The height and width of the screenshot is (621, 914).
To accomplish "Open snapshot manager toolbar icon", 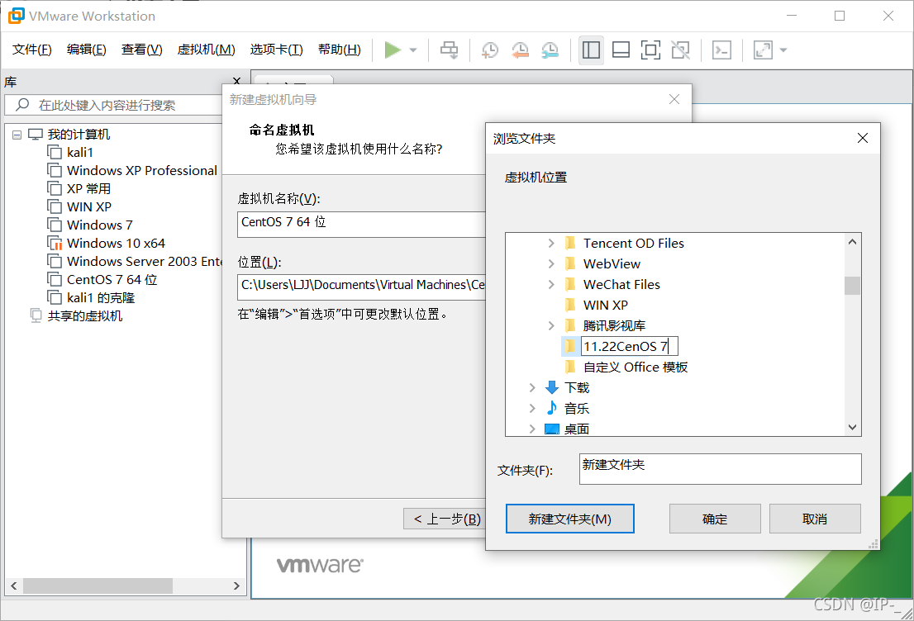I will click(550, 50).
